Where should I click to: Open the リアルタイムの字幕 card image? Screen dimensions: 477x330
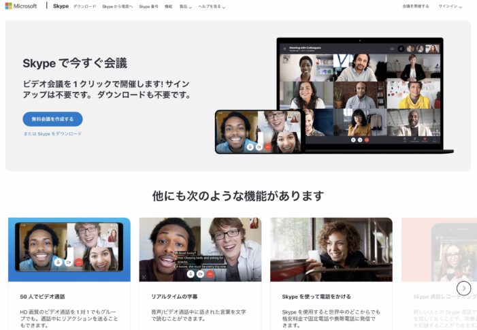click(x=200, y=249)
